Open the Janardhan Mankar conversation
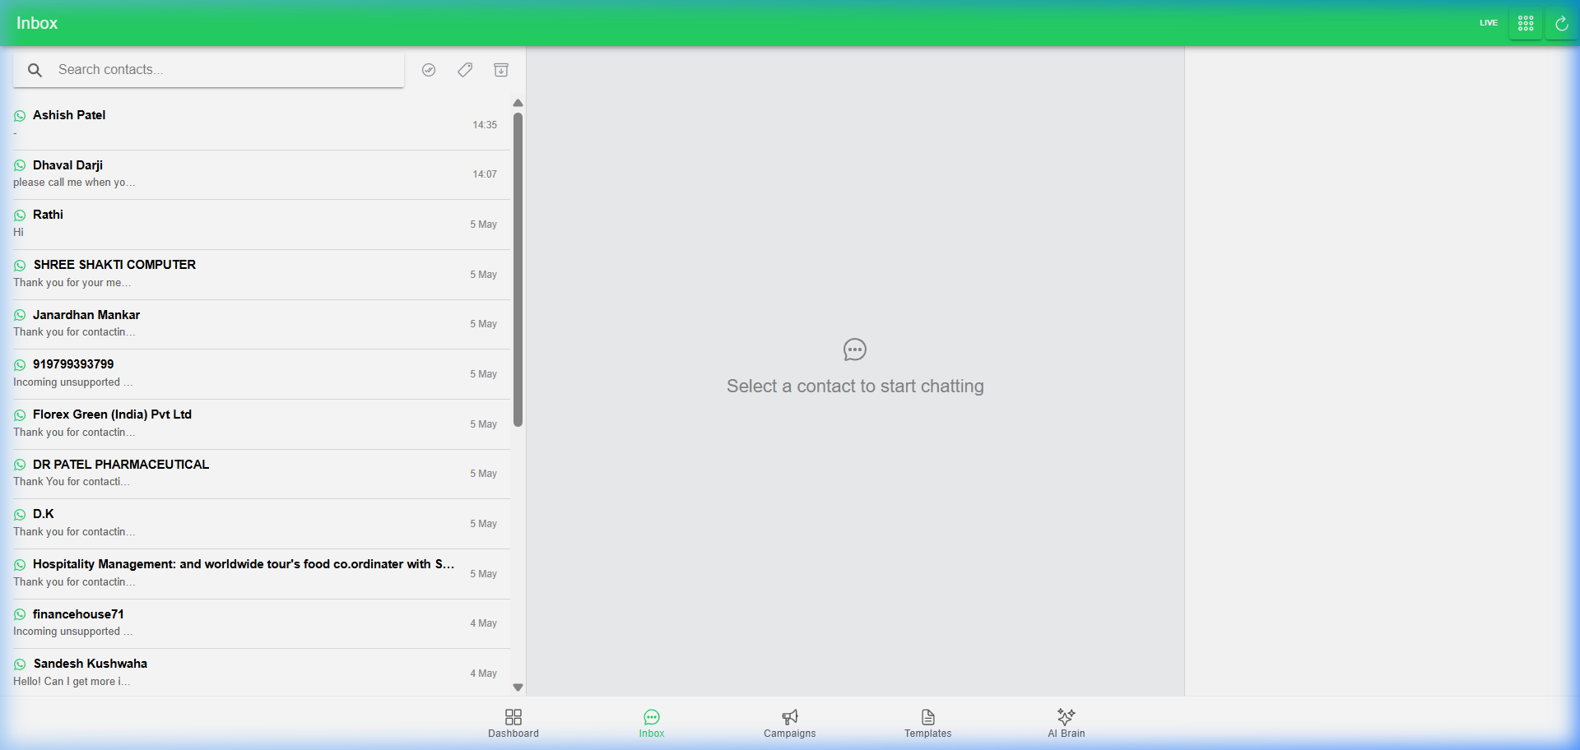The height and width of the screenshot is (750, 1580). tap(262, 324)
